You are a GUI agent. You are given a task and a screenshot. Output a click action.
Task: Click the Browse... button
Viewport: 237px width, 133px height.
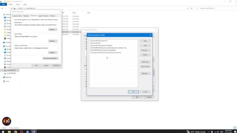pos(145,50)
